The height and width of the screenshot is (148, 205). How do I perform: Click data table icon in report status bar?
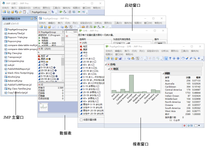coord(191,126)
